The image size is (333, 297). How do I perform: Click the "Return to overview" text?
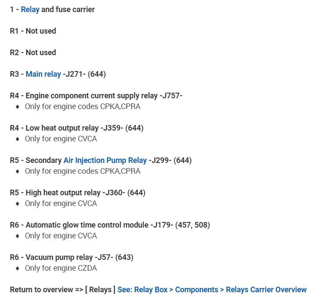point(41,290)
